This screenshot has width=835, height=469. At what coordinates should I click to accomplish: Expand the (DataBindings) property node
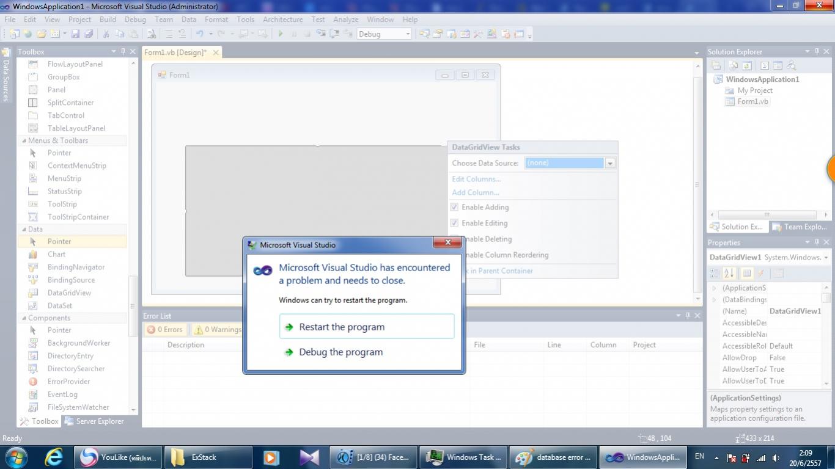pos(714,299)
